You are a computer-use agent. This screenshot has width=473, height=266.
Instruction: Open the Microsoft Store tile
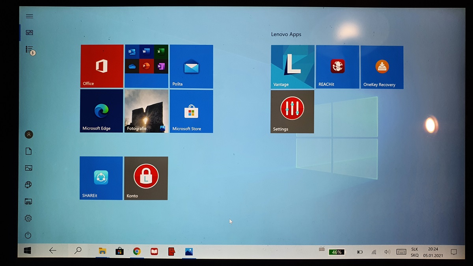(x=191, y=111)
